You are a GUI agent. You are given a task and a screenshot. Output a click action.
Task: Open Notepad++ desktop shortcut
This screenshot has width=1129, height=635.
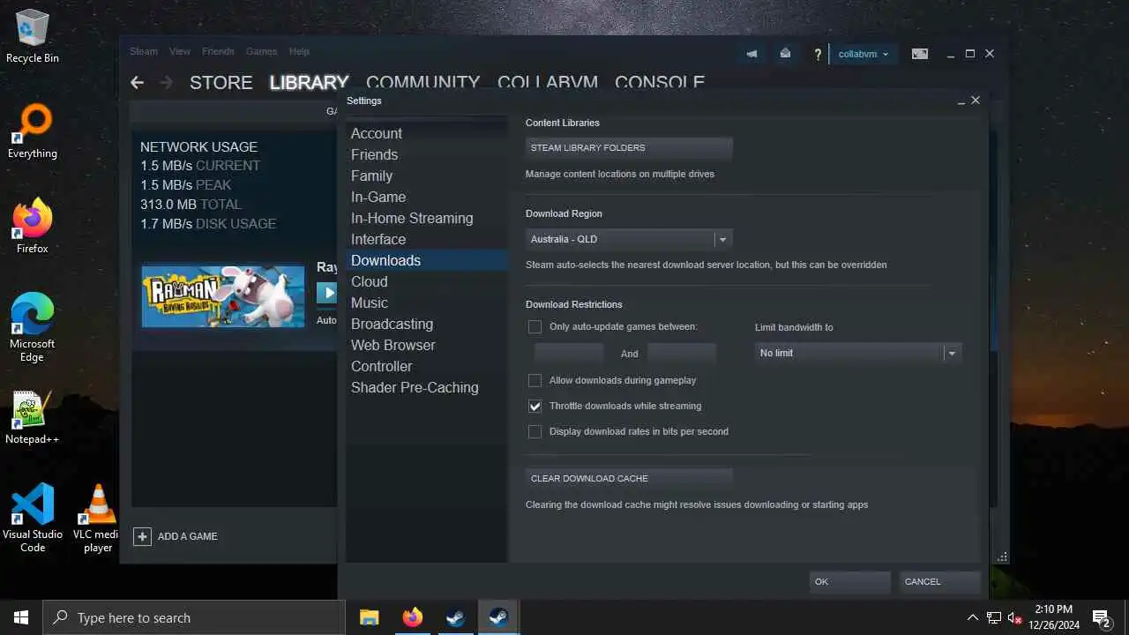[33, 418]
